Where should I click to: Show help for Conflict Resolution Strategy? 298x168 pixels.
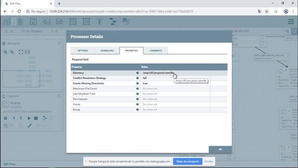coord(137,78)
